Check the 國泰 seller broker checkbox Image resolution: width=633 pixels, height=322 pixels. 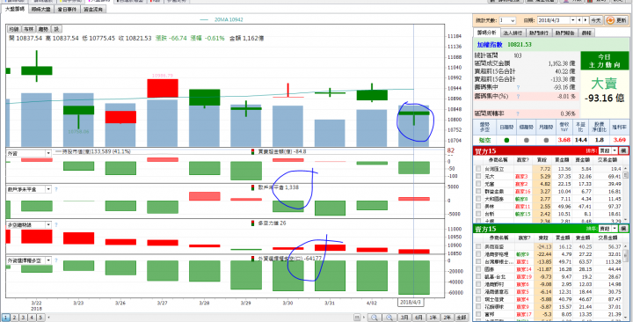point(479,269)
